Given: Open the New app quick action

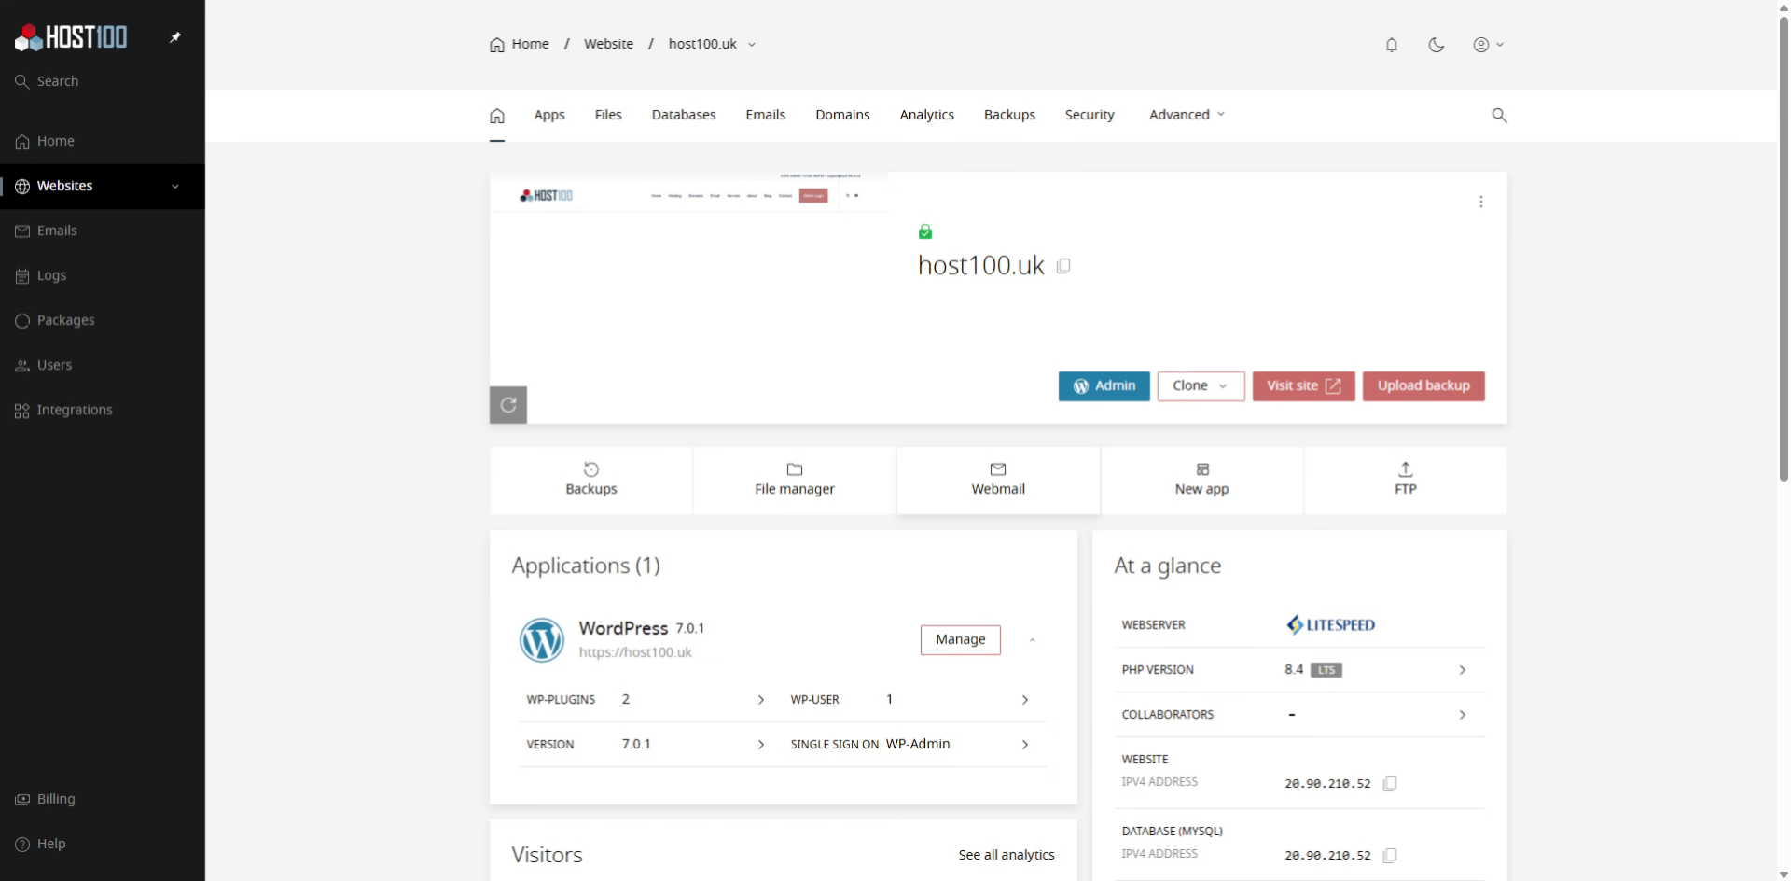Looking at the screenshot, I should coord(1202,480).
